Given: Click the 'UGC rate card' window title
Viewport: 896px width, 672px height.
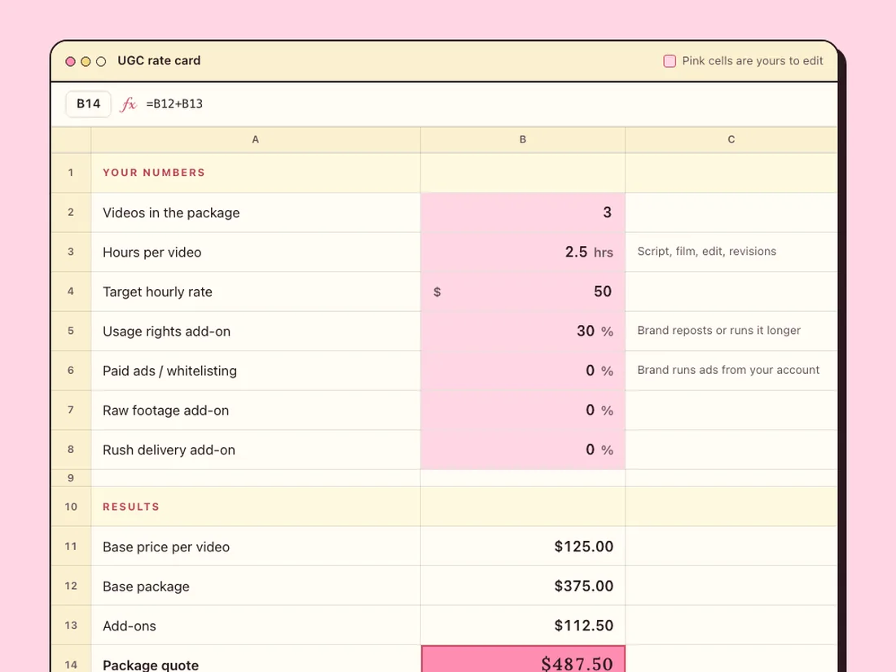Looking at the screenshot, I should click(x=159, y=60).
